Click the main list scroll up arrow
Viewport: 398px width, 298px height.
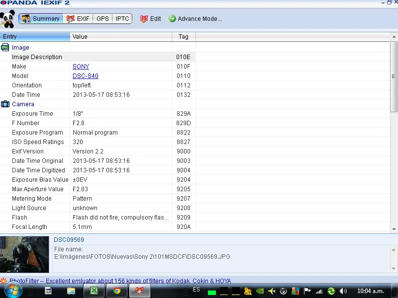(394, 37)
